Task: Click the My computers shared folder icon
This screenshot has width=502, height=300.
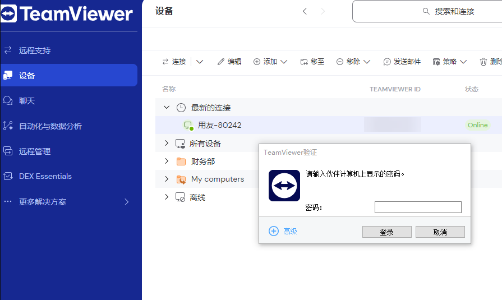Action: click(x=181, y=179)
